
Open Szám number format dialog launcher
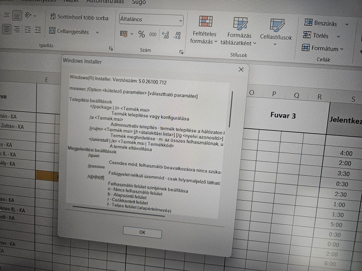coord(181,52)
